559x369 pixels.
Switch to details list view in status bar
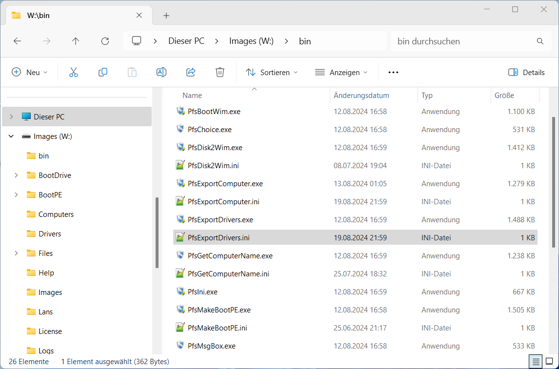click(x=536, y=362)
